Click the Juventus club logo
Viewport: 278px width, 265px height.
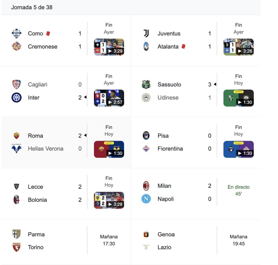click(x=146, y=34)
